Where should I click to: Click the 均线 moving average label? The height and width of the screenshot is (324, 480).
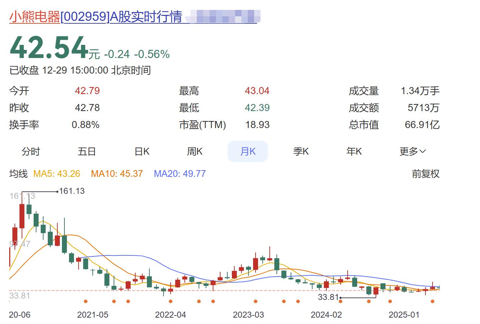click(18, 174)
